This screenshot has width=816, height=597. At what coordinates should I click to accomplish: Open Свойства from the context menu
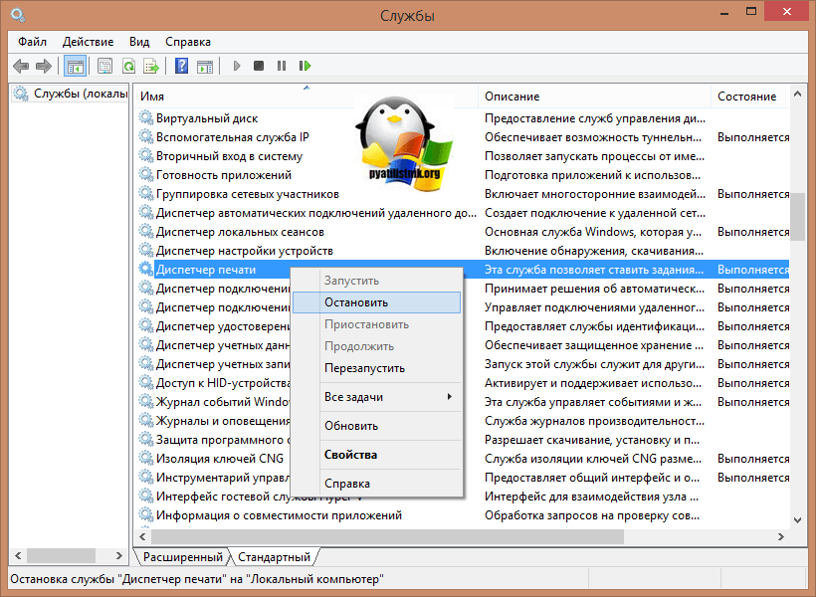350,455
